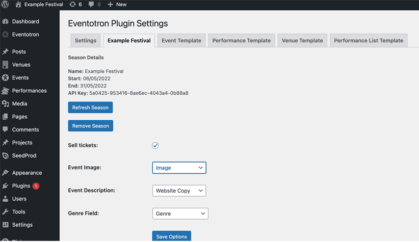Viewport: 419px width, 242px height.
Task: Click the Tools wrench icon
Action: (x=5, y=212)
